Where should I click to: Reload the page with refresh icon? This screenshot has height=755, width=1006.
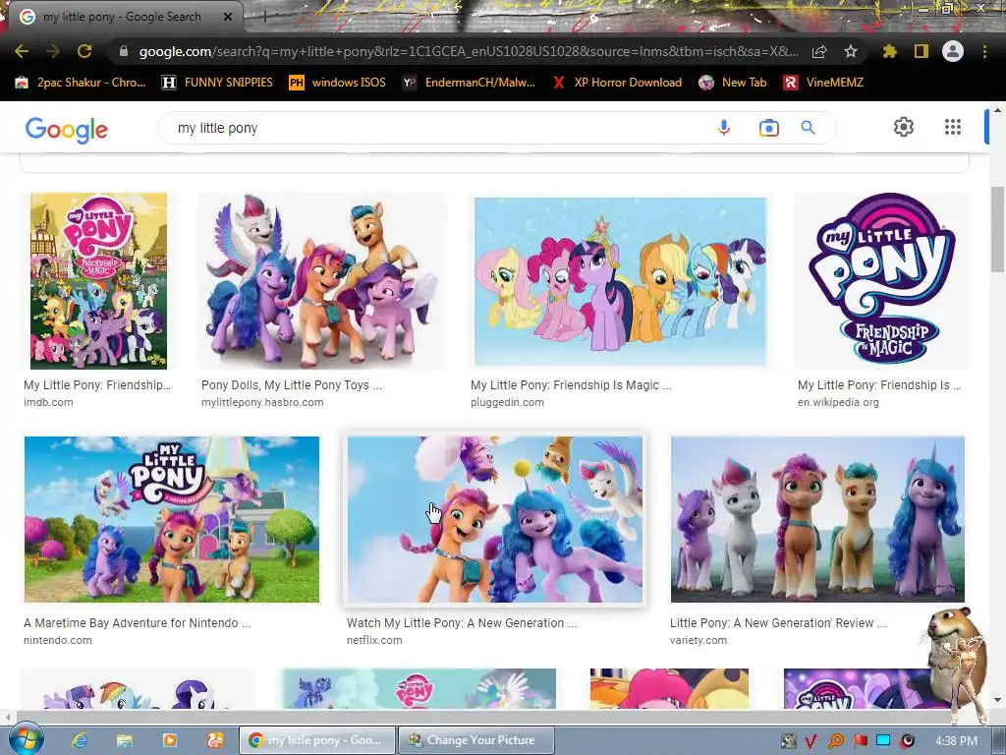84,51
